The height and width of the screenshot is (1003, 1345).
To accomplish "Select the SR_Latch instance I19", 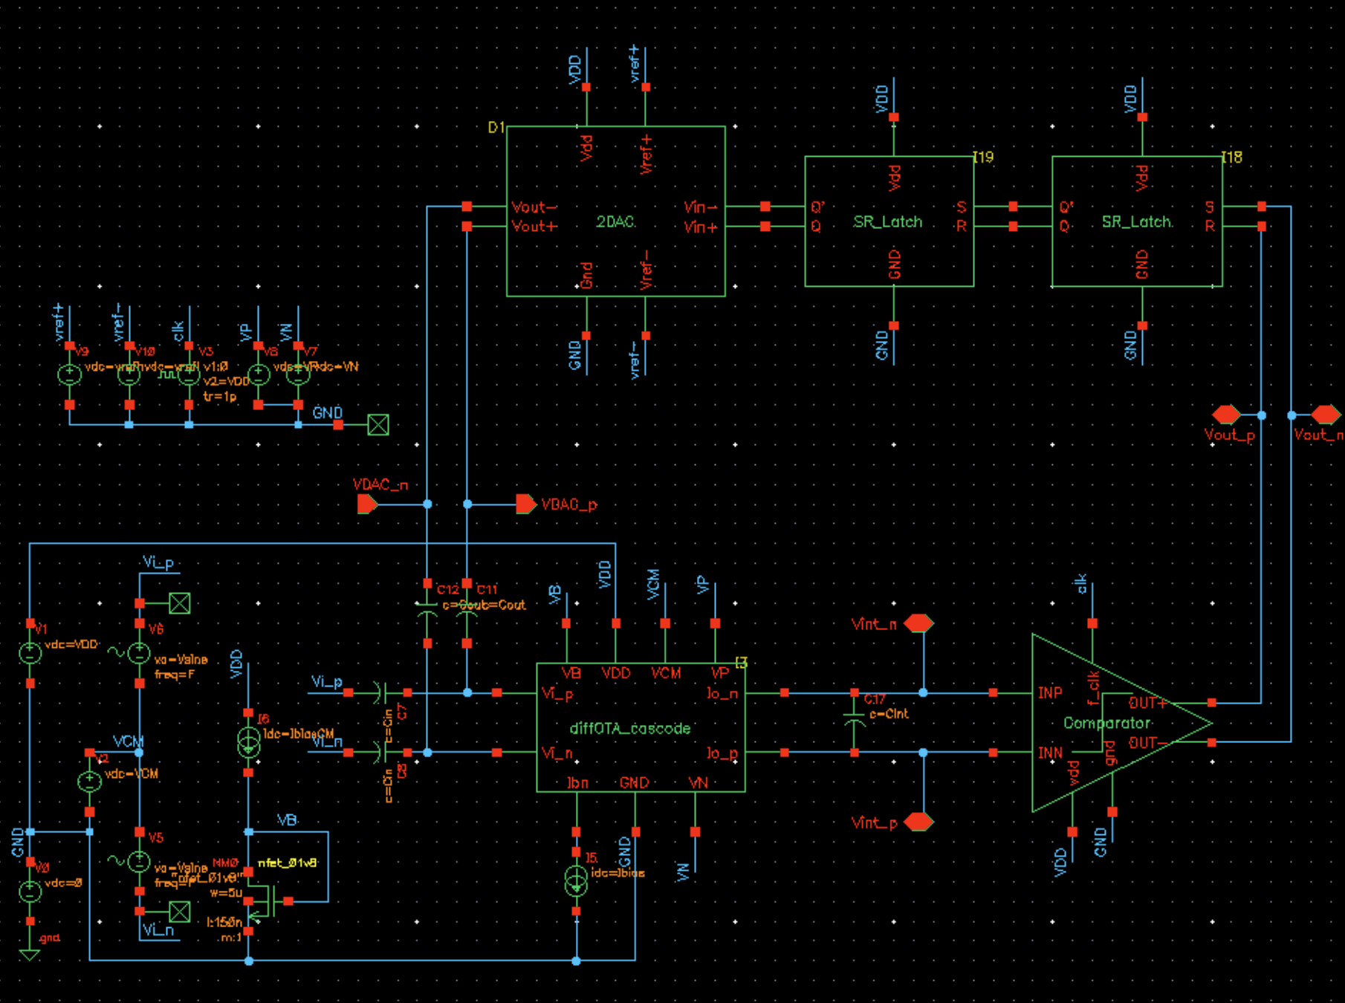I will click(x=889, y=221).
